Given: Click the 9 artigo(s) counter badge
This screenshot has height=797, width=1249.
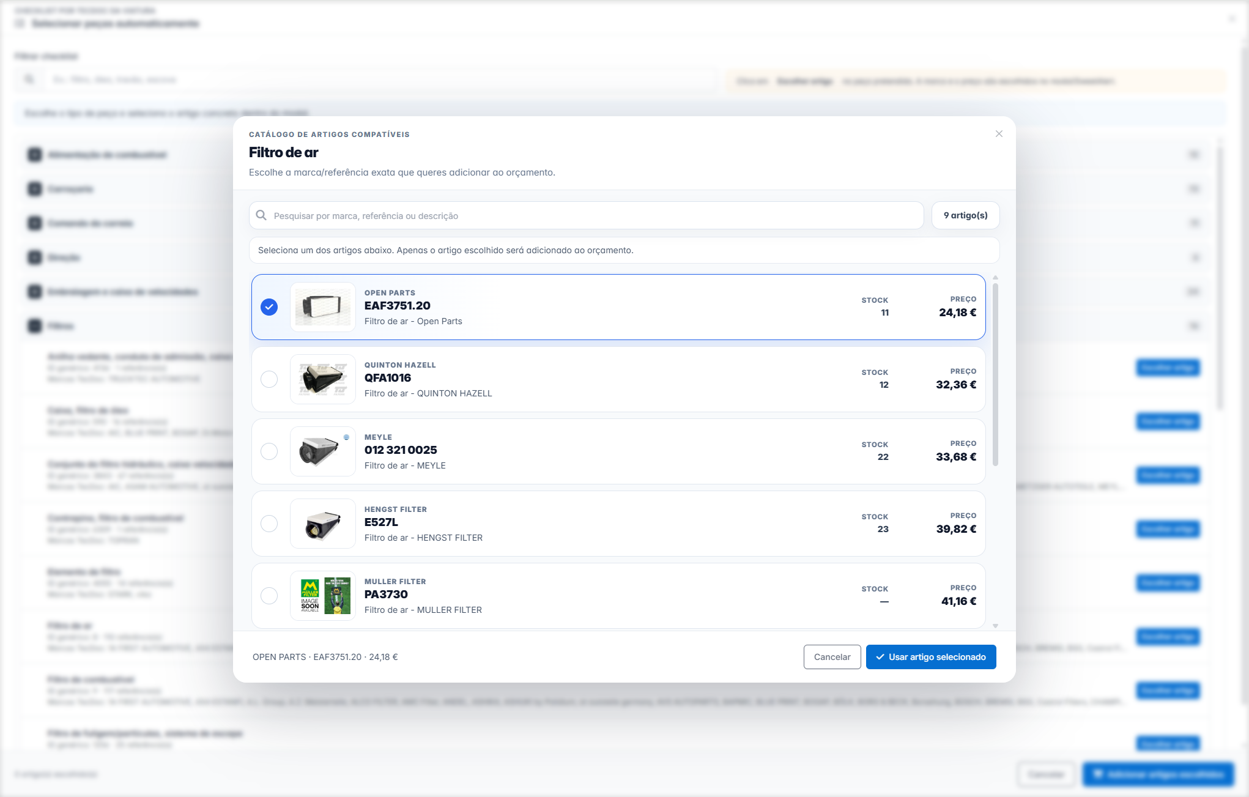Looking at the screenshot, I should pyautogui.click(x=965, y=215).
